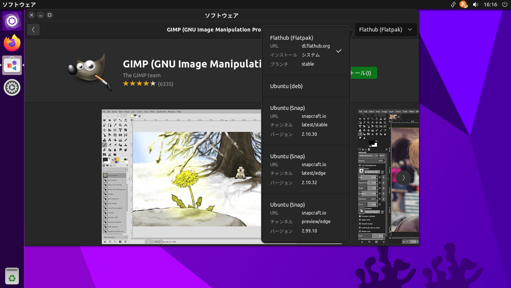
Task: Click the Japanese input method indicator
Action: tap(464, 4)
